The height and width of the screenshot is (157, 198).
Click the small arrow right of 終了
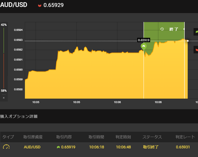point(184,29)
